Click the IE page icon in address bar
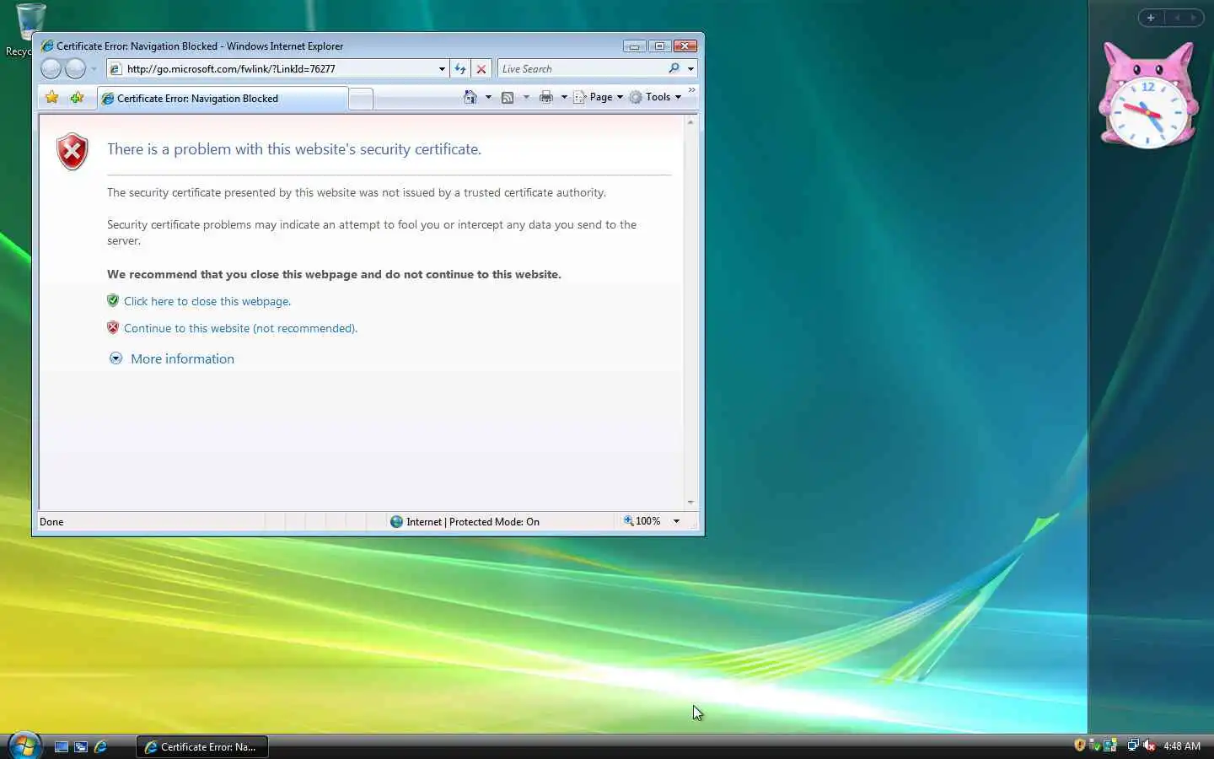 coord(115,69)
